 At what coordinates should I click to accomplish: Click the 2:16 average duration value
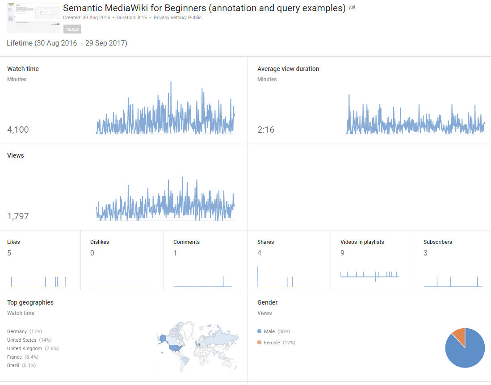(266, 130)
